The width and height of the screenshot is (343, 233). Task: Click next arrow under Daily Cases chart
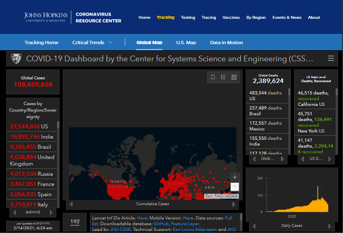pos(329,226)
